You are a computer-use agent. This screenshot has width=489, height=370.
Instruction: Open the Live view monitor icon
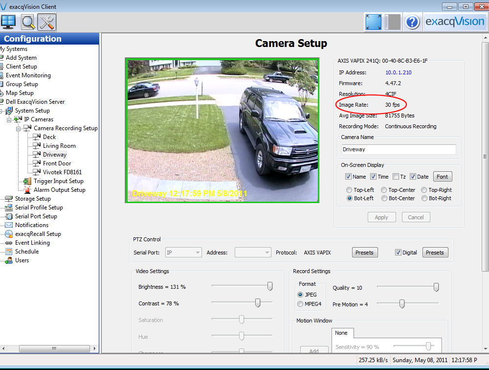(8, 22)
